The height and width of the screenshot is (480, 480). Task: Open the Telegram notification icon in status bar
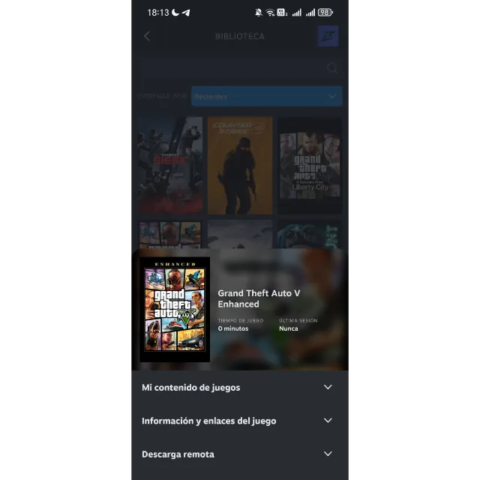click(x=186, y=13)
